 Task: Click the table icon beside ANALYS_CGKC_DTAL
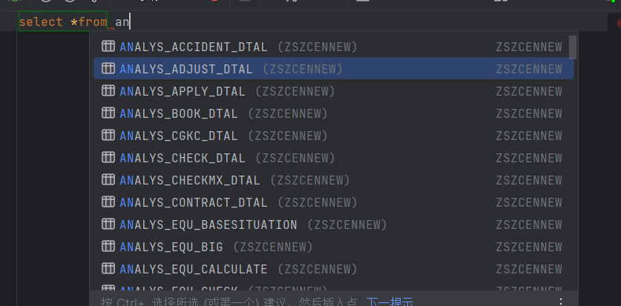click(108, 135)
